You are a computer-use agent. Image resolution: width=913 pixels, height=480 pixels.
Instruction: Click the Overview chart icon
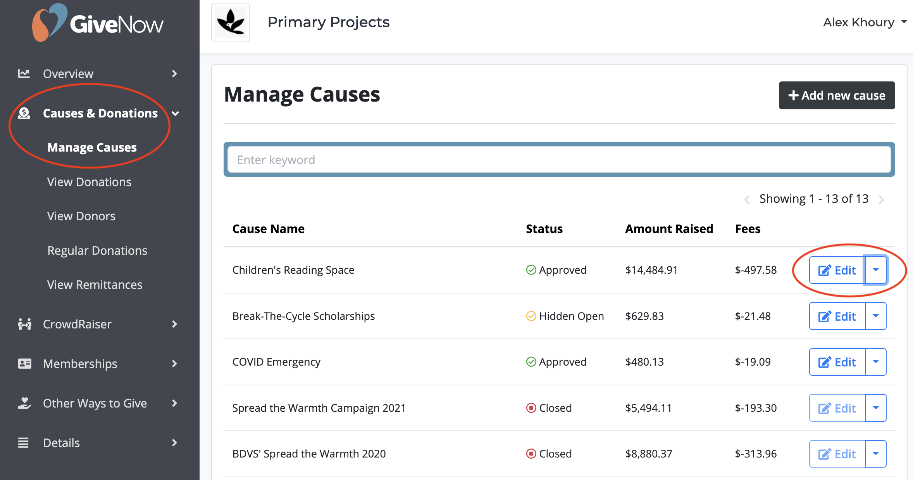point(24,73)
